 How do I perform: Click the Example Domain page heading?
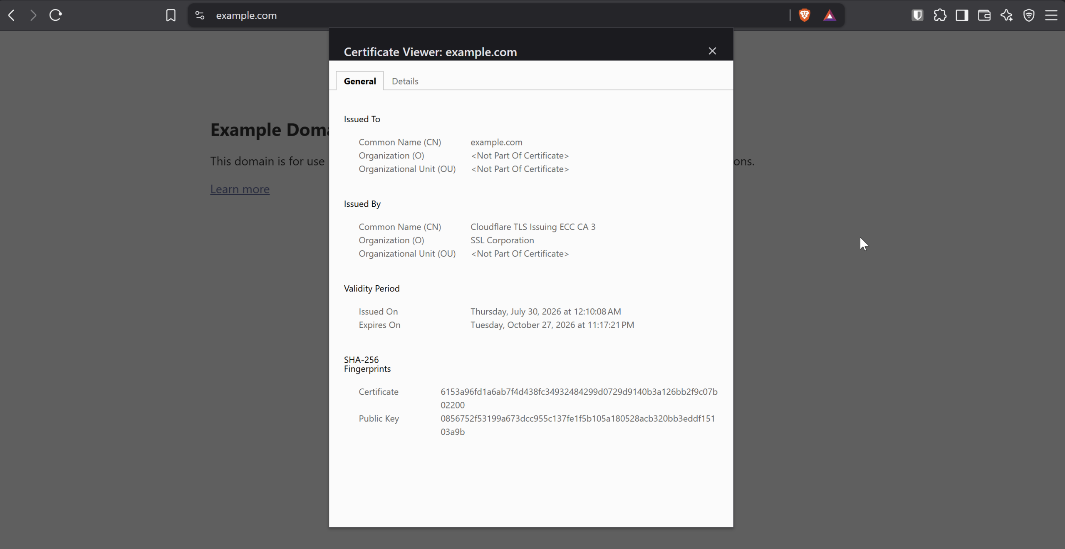(270, 130)
